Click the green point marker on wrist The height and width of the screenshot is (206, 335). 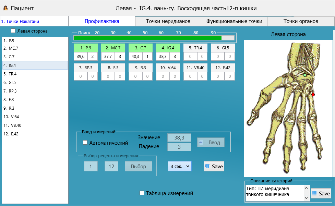point(304,75)
